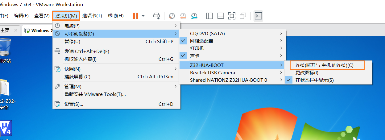Click the settings icon beside 设置(S)...

pos(57,104)
